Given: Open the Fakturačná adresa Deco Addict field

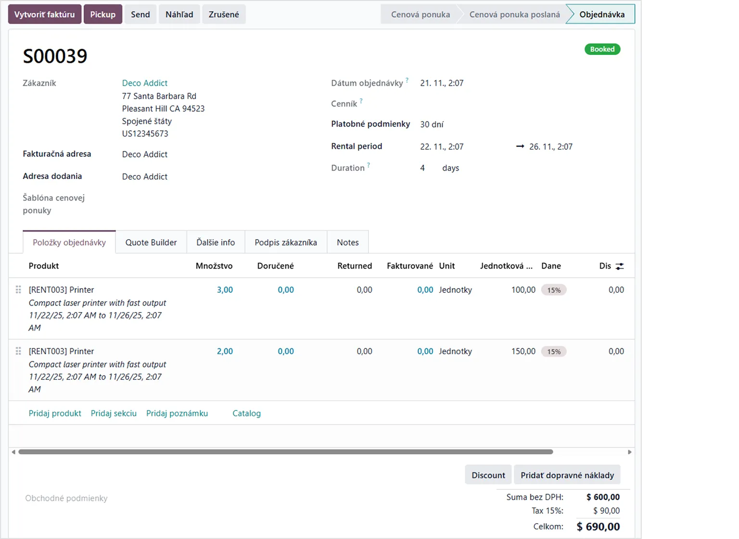Looking at the screenshot, I should point(145,154).
